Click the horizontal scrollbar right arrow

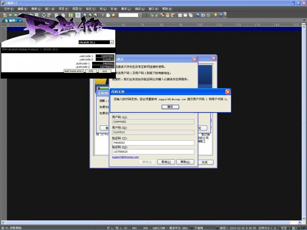(x=300, y=222)
